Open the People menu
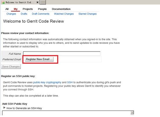This screenshot has width=160, height=117. click(x=42, y=9)
